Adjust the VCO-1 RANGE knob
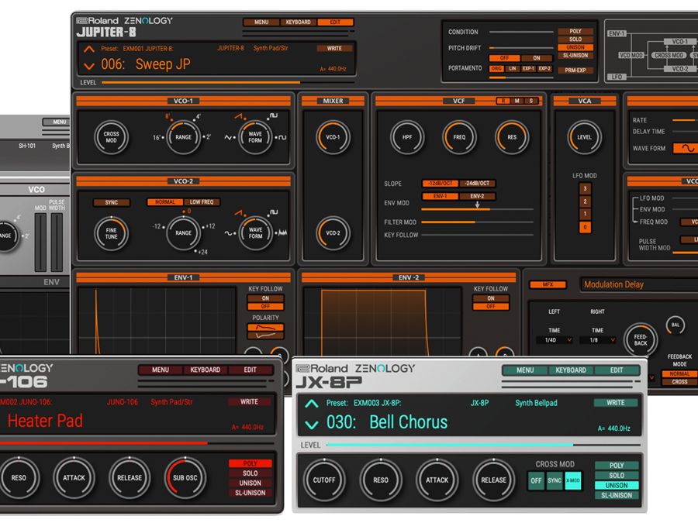Screen dimensions: 698x523 (183, 137)
